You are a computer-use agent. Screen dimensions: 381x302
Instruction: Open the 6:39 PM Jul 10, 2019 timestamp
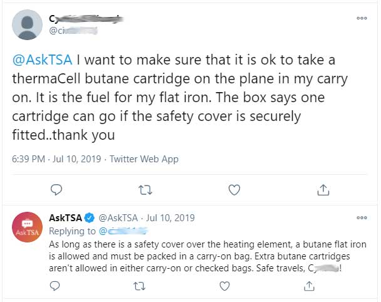pyautogui.click(x=56, y=159)
